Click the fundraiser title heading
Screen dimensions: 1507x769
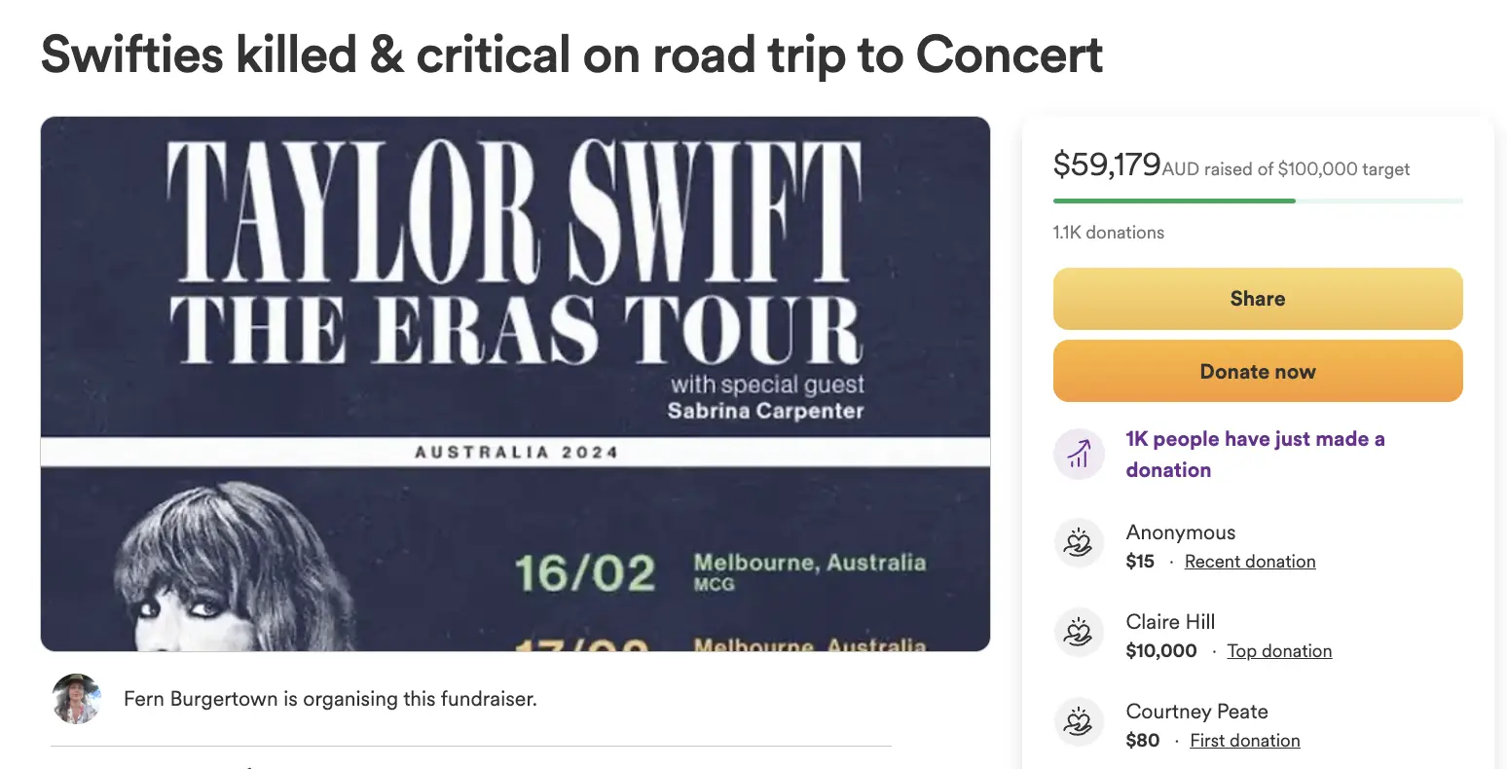(x=571, y=55)
